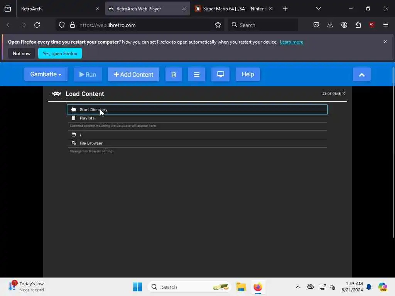Viewport: 395px width, 296px height.
Task: Open the Windows Start menu
Action: tap(138, 287)
